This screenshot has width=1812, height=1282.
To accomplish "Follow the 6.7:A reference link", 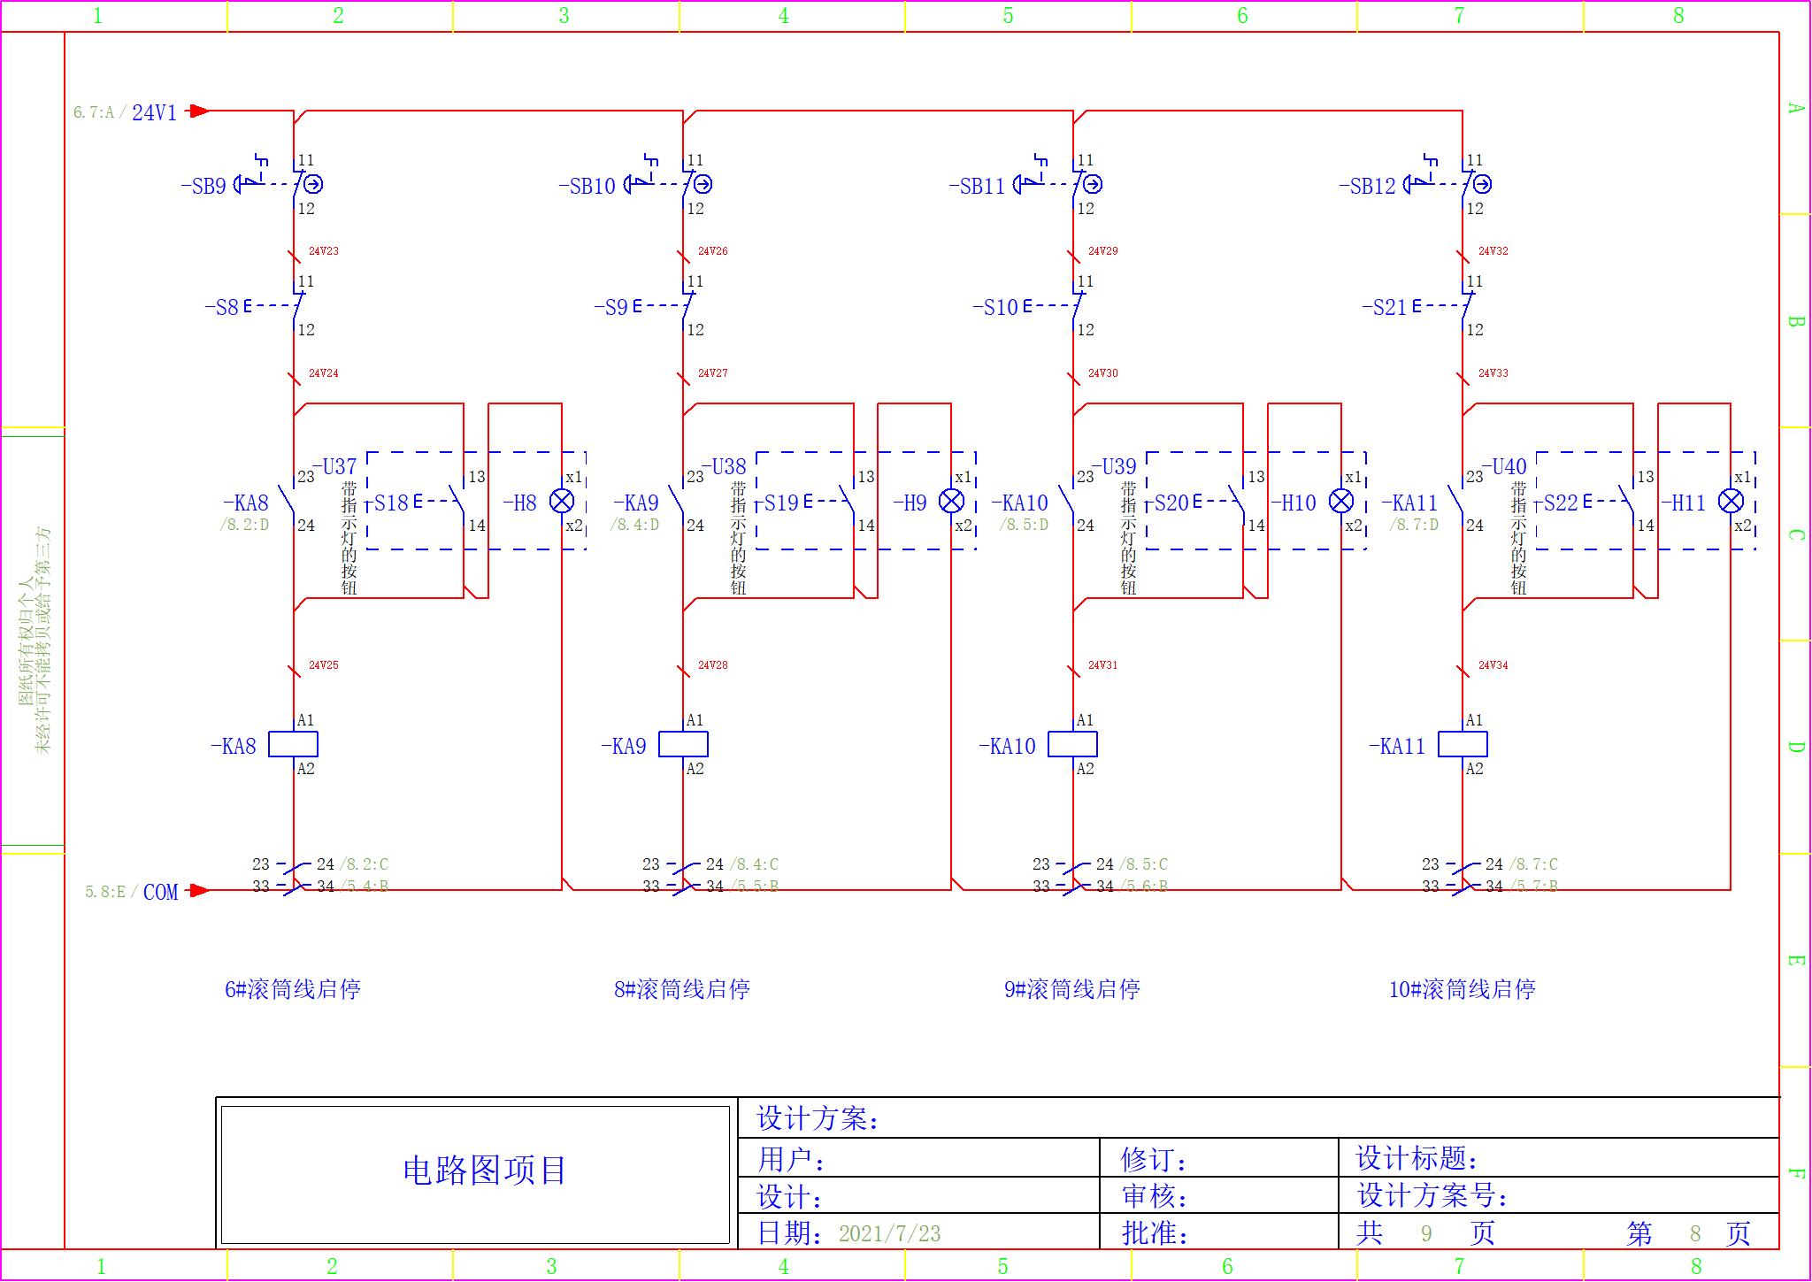I will coord(94,112).
